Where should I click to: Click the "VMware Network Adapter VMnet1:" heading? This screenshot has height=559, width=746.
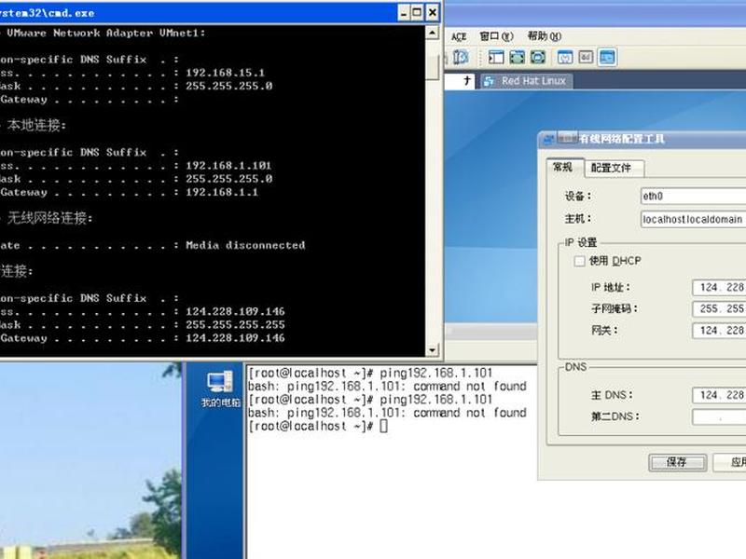click(105, 33)
